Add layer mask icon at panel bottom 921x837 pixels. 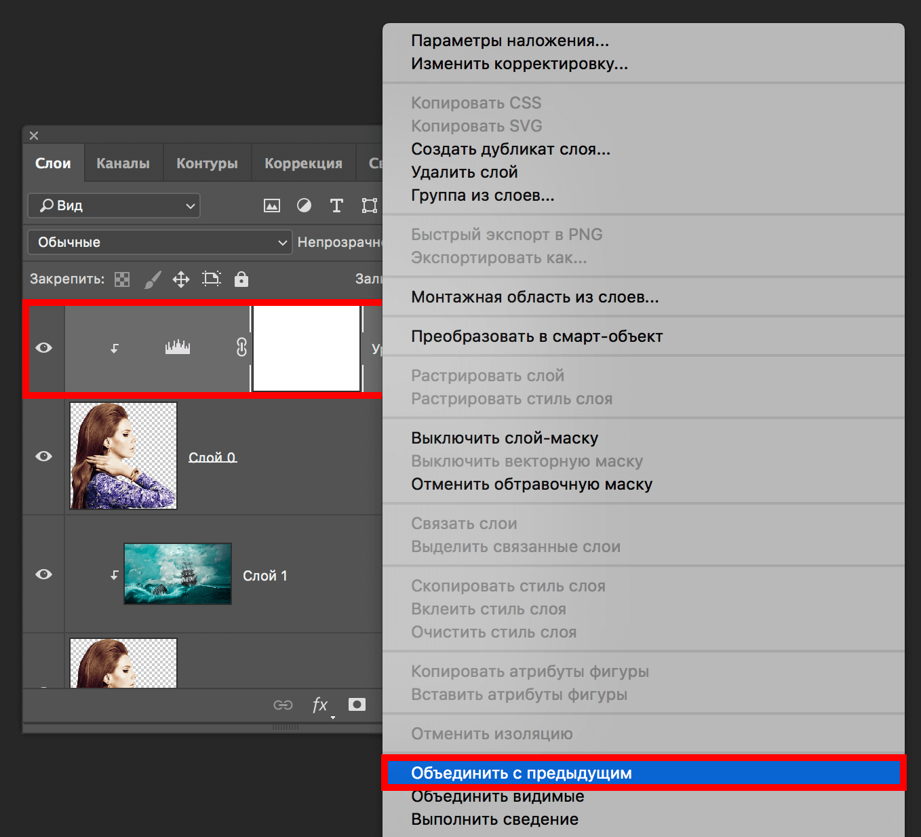point(357,705)
